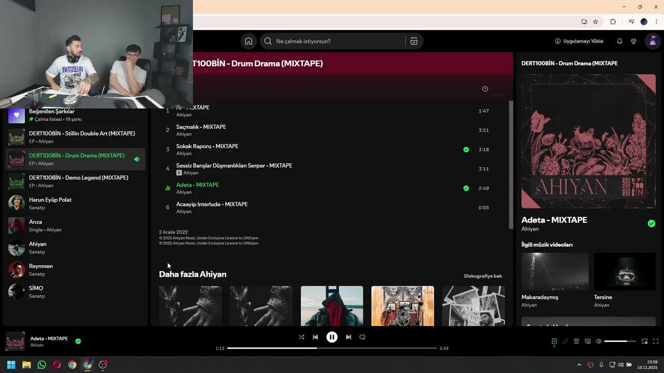Image resolution: width=664 pixels, height=373 pixels.
Task: Click the track list scrollbar
Action: coord(511,165)
